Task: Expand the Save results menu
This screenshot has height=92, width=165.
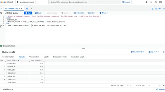Action: 137,52
